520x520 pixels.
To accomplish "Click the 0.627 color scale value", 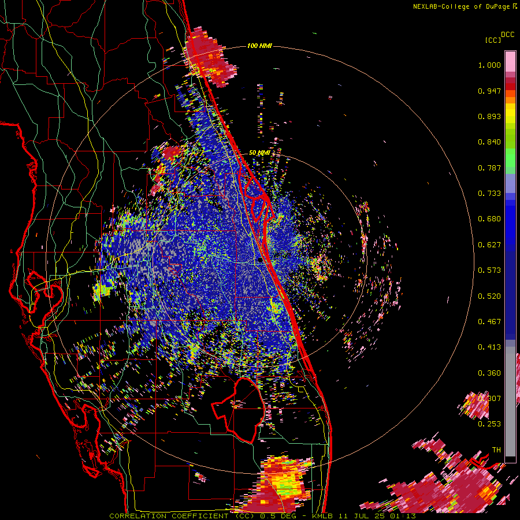I will (x=489, y=245).
